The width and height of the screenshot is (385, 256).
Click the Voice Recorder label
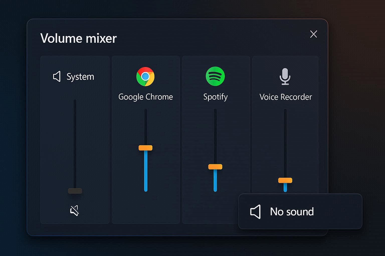[286, 97]
